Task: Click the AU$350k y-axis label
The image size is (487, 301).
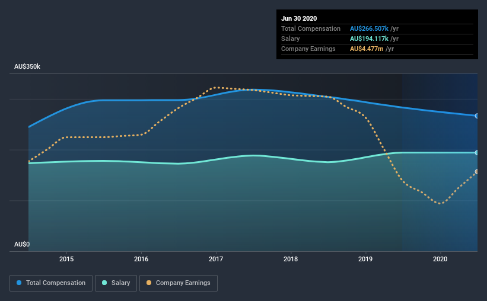Action: (27, 66)
